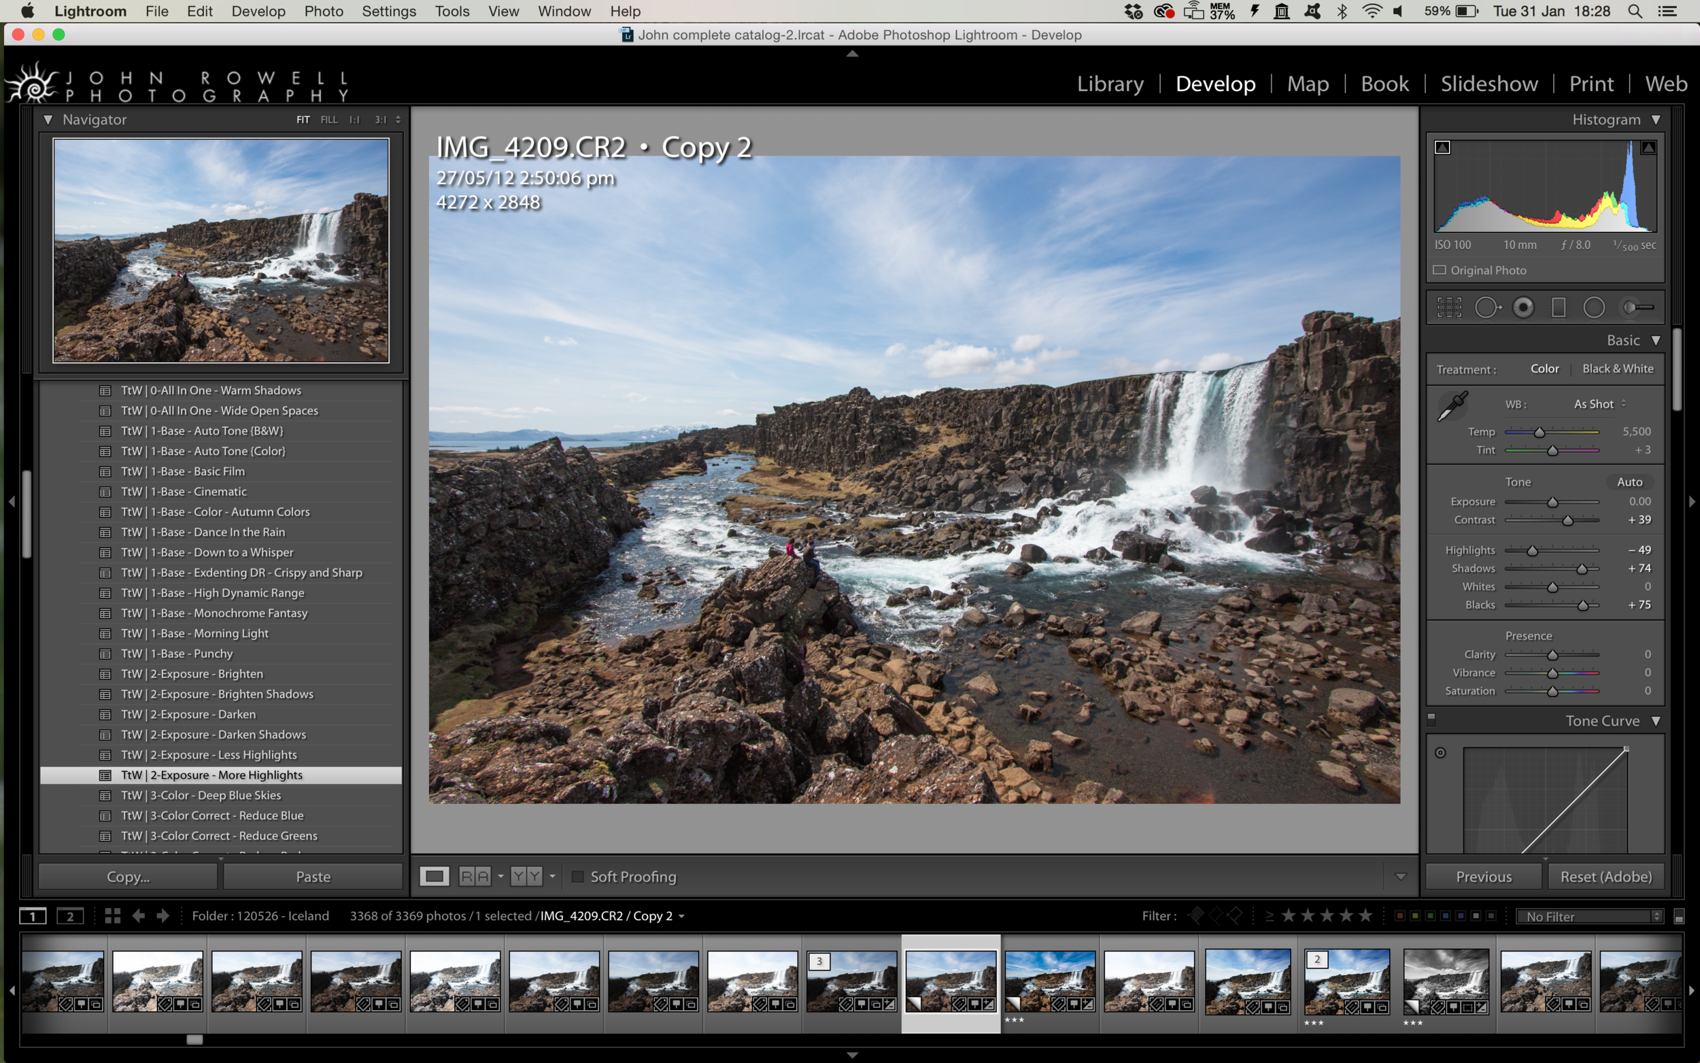The image size is (1700, 1063).
Task: Pick the White Balance Selector eyedropper
Action: [x=1452, y=406]
